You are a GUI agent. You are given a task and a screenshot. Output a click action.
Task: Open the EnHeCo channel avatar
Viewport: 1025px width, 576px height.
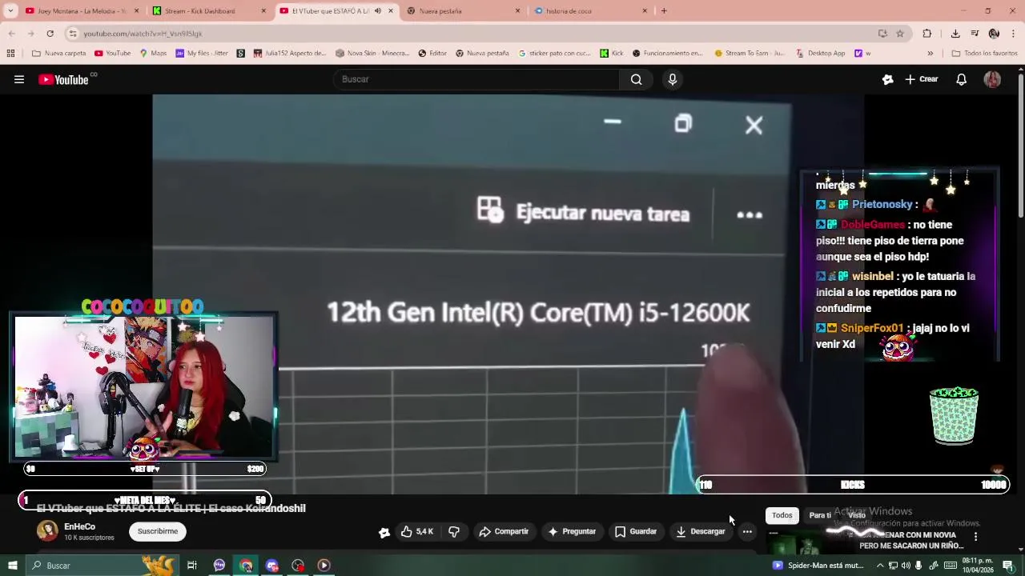click(48, 531)
